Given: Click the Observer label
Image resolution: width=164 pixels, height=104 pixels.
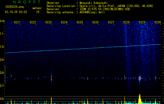Looking at the screenshot, I should point(53,3).
